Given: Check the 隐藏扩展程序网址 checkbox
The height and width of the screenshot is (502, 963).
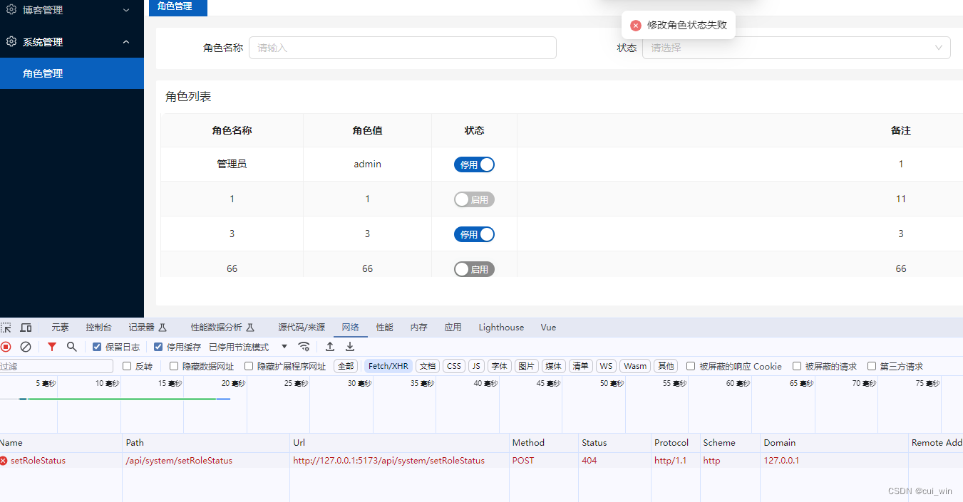Looking at the screenshot, I should (249, 366).
